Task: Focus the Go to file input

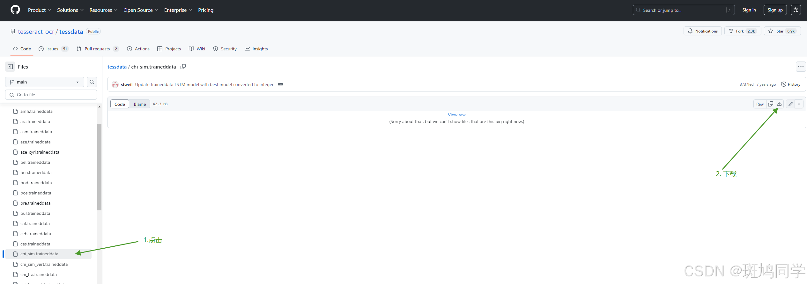Action: [x=51, y=95]
